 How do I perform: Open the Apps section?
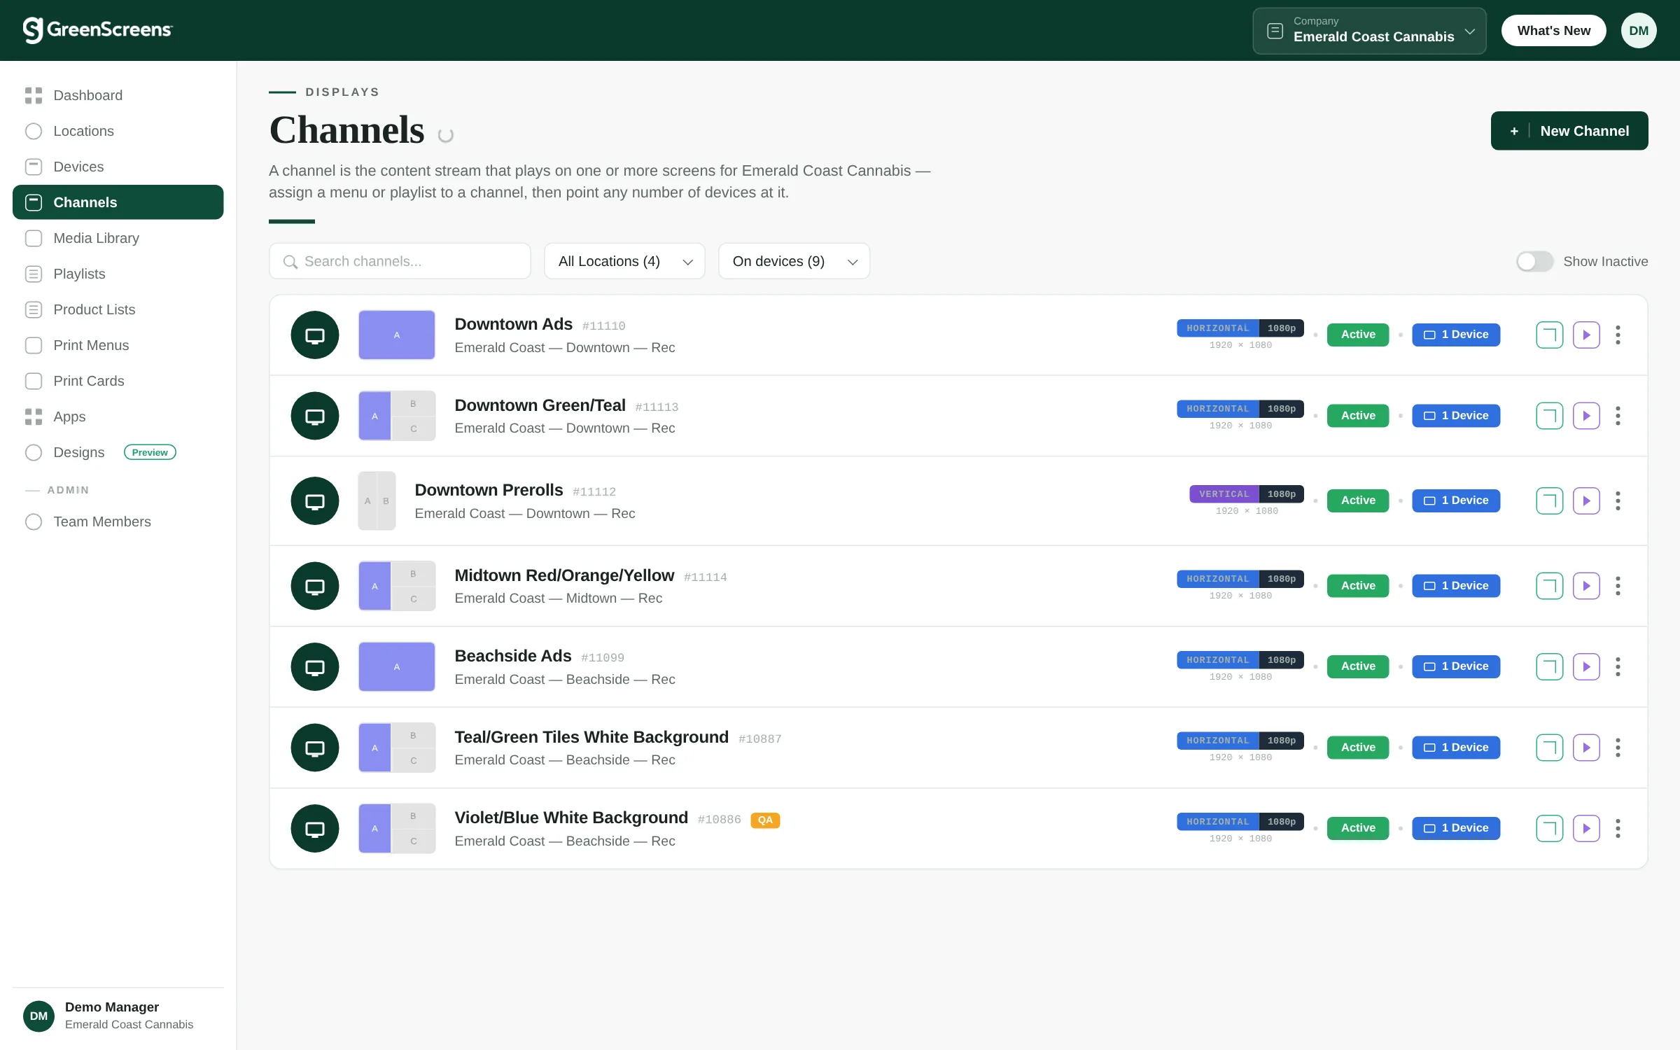point(118,416)
